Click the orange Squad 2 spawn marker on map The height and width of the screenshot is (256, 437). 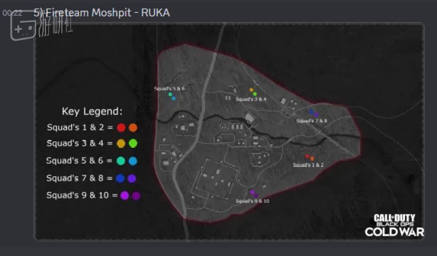tap(312, 159)
